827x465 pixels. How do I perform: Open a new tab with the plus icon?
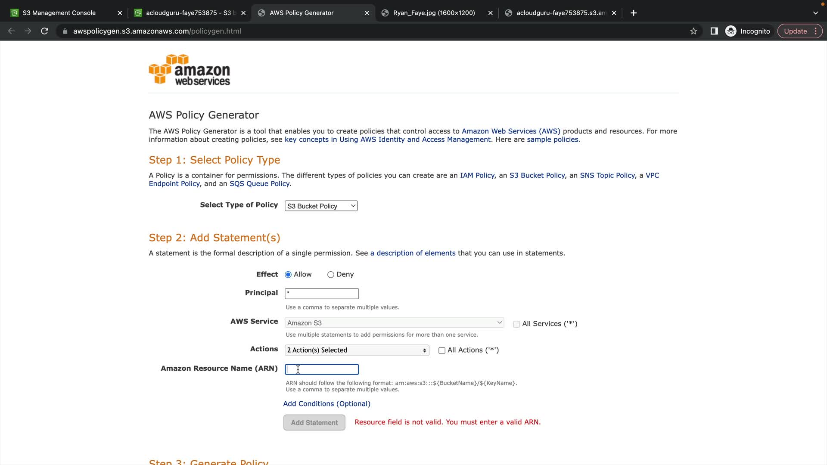[633, 13]
